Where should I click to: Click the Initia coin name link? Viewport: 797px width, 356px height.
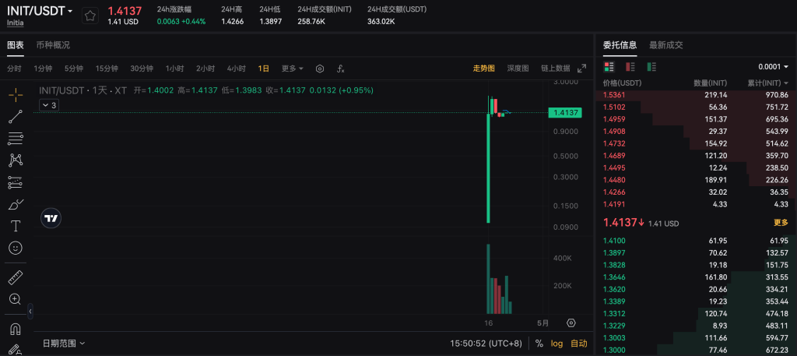click(x=15, y=23)
